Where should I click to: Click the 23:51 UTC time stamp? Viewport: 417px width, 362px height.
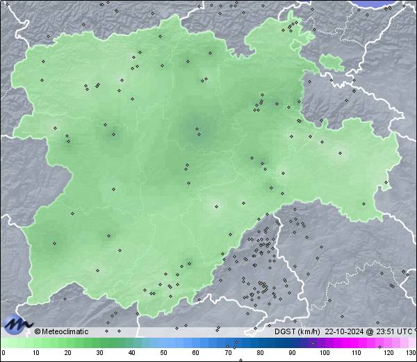click(393, 331)
